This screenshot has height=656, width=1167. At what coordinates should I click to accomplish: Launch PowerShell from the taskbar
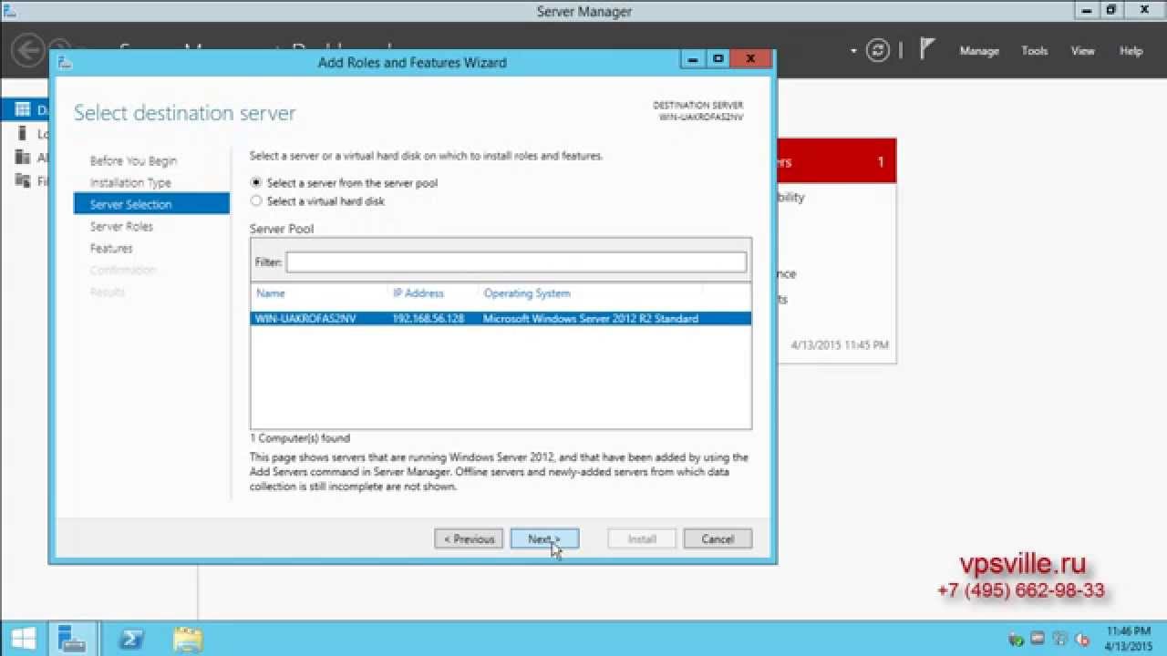[130, 639]
